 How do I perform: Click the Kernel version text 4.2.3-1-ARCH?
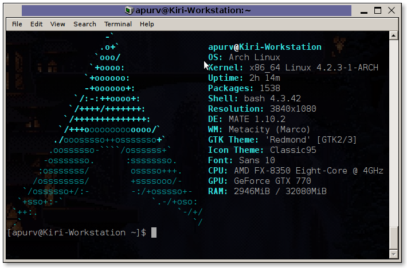point(347,68)
